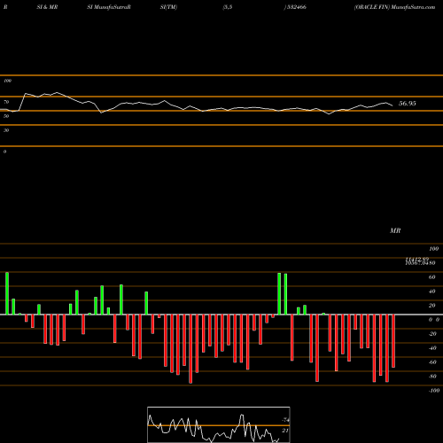Click the 70 level label on RSI axis
The height and width of the screenshot is (443, 443).
click(6, 102)
